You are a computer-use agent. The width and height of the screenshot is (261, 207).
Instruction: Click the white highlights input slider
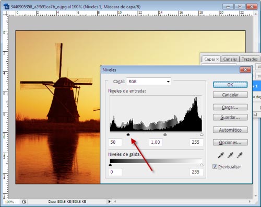(201, 134)
